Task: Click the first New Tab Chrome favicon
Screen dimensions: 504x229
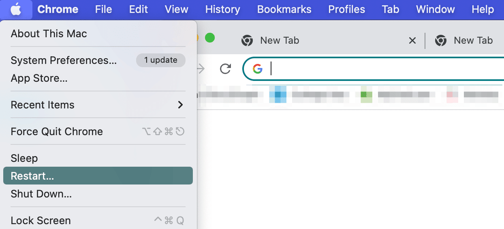Action: click(x=247, y=40)
